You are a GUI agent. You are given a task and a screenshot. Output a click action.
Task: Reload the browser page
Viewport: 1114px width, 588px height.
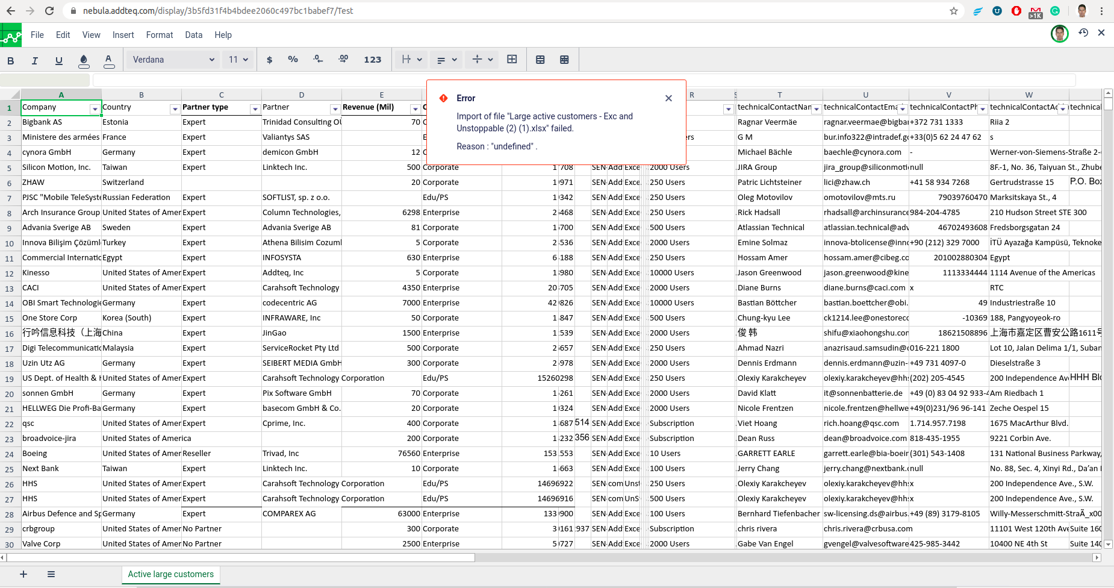[x=49, y=11]
